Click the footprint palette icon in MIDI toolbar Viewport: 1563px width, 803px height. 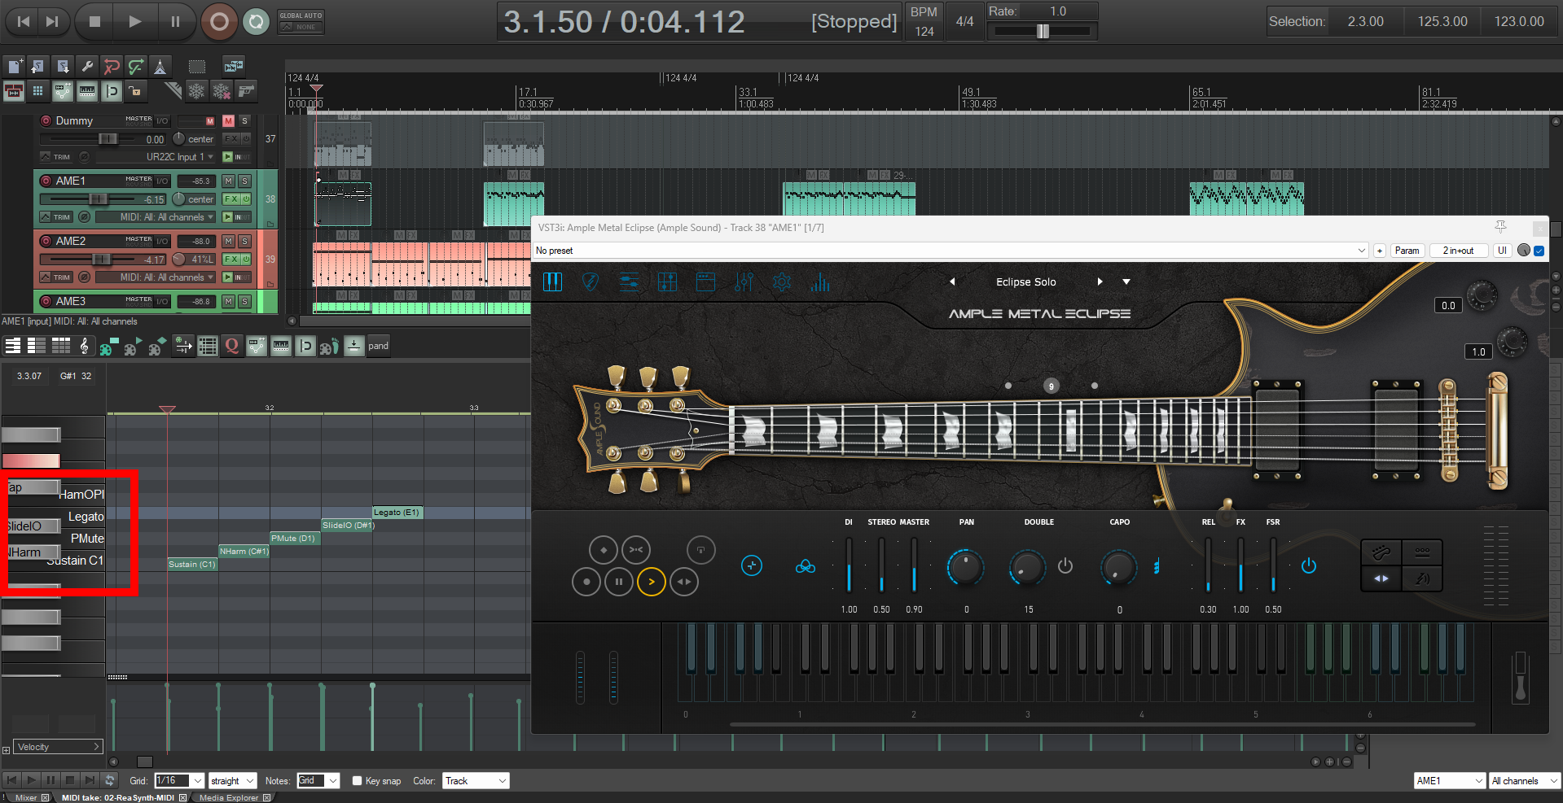(x=329, y=347)
